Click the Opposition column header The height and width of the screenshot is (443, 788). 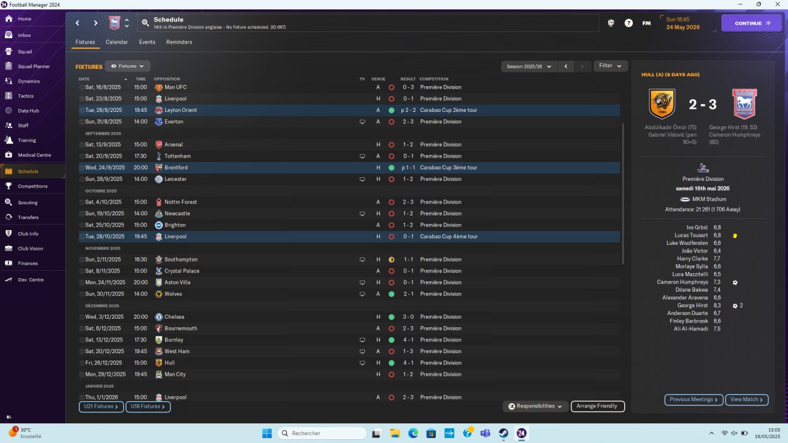point(167,79)
